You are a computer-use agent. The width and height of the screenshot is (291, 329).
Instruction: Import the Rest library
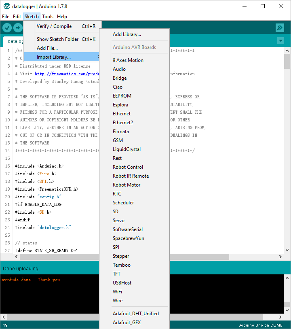point(134,158)
